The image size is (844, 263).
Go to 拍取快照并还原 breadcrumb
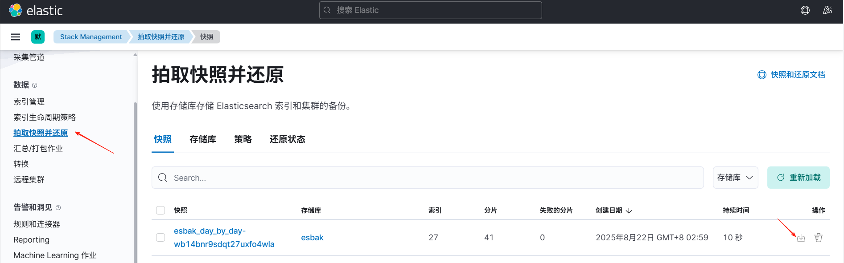click(x=161, y=37)
